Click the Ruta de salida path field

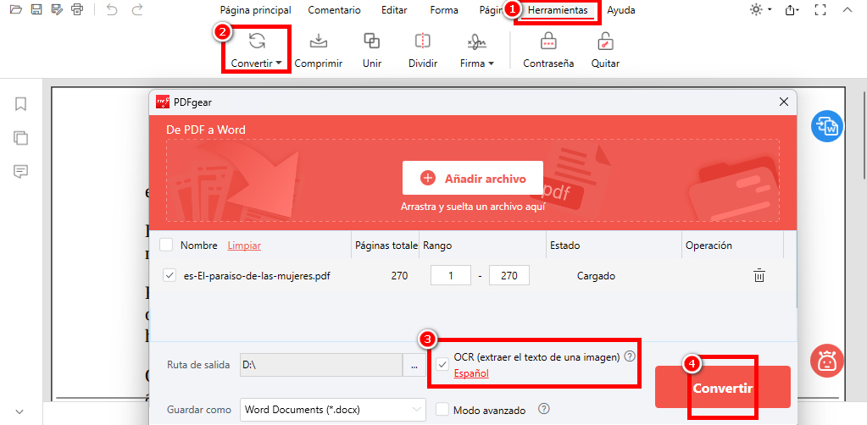[x=321, y=365]
